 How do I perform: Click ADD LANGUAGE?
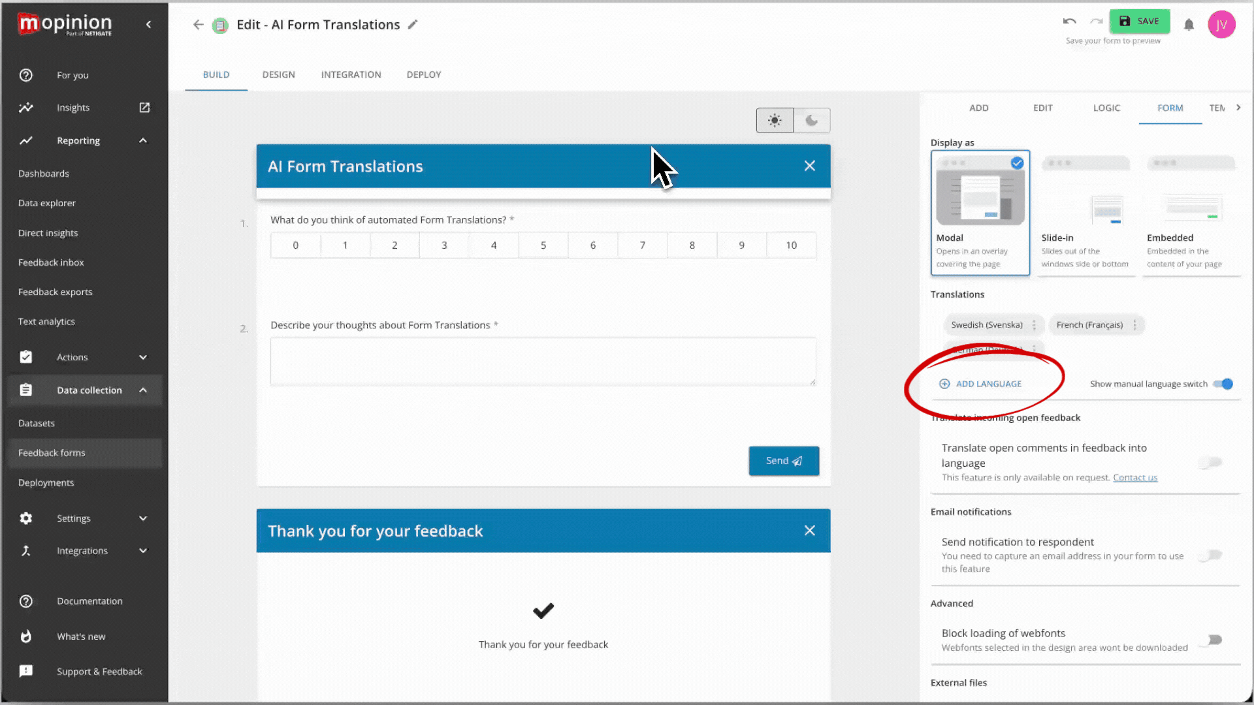click(981, 384)
